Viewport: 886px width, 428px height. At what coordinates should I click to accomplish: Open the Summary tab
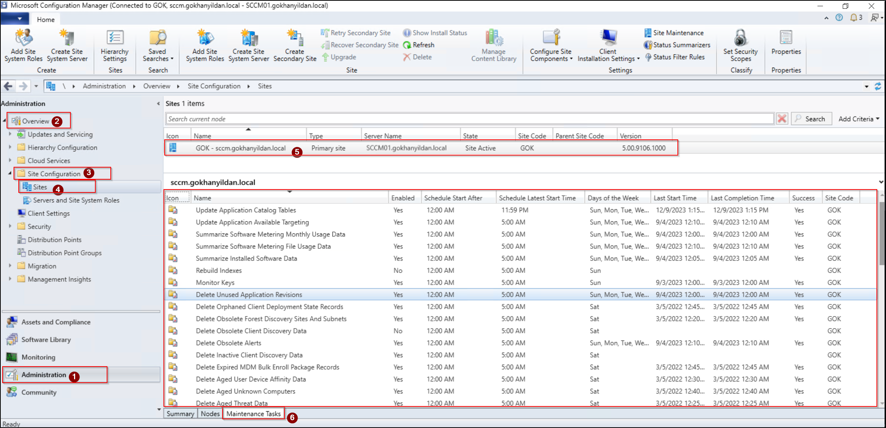coord(180,414)
